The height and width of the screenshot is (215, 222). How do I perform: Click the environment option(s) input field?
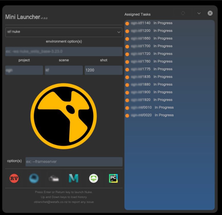[x=63, y=51]
